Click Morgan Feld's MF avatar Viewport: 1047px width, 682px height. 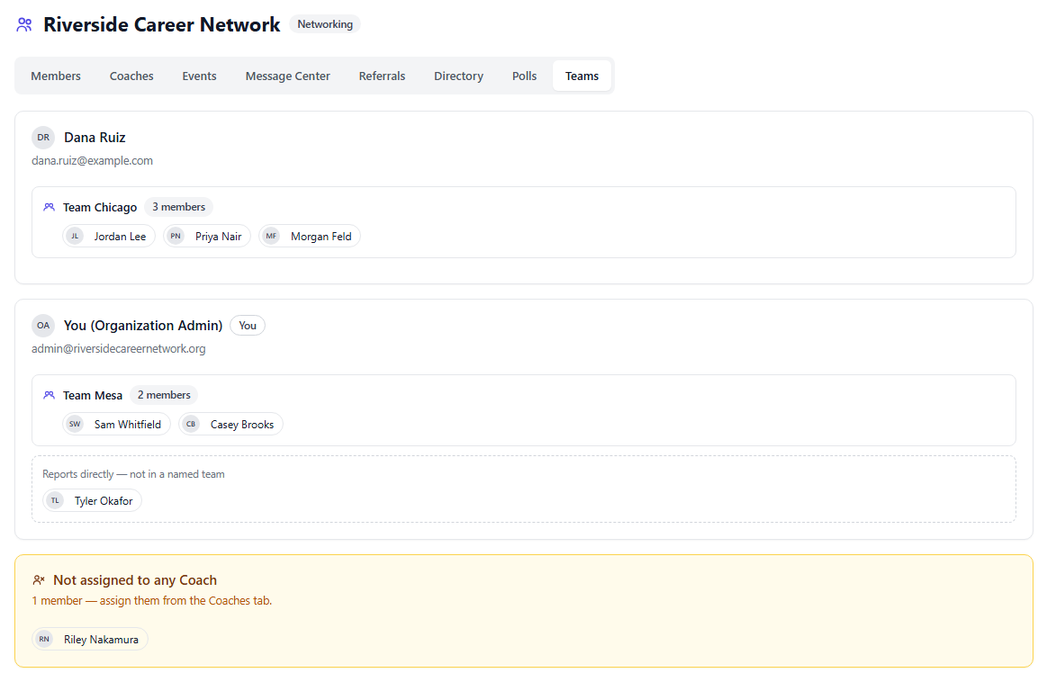pyautogui.click(x=271, y=237)
